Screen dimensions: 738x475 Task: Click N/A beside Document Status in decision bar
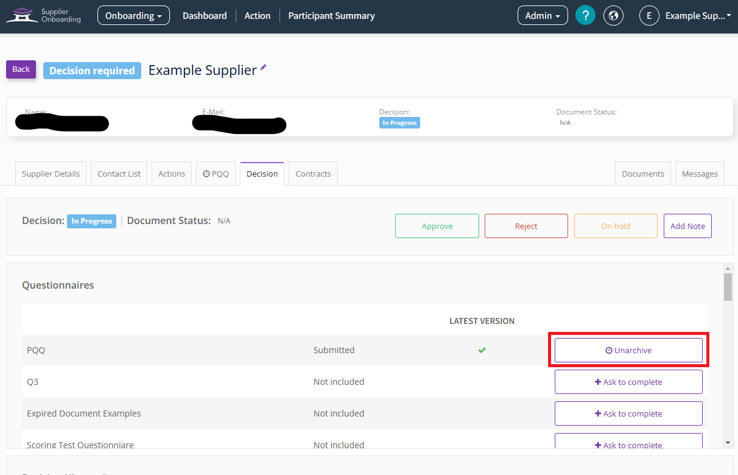[x=224, y=221]
